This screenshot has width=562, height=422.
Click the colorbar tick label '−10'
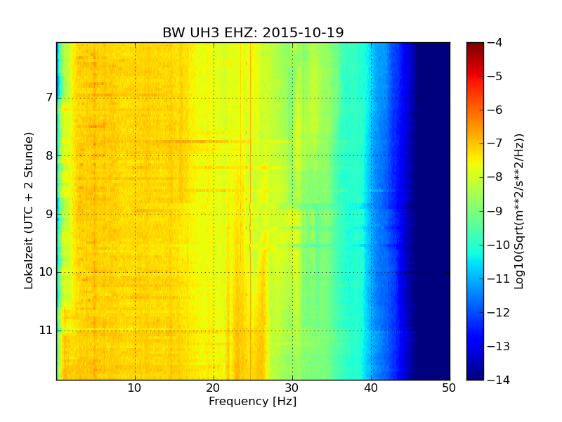[499, 245]
